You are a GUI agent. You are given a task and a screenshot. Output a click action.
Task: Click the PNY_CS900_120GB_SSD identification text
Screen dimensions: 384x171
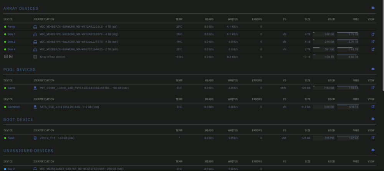pos(84,88)
